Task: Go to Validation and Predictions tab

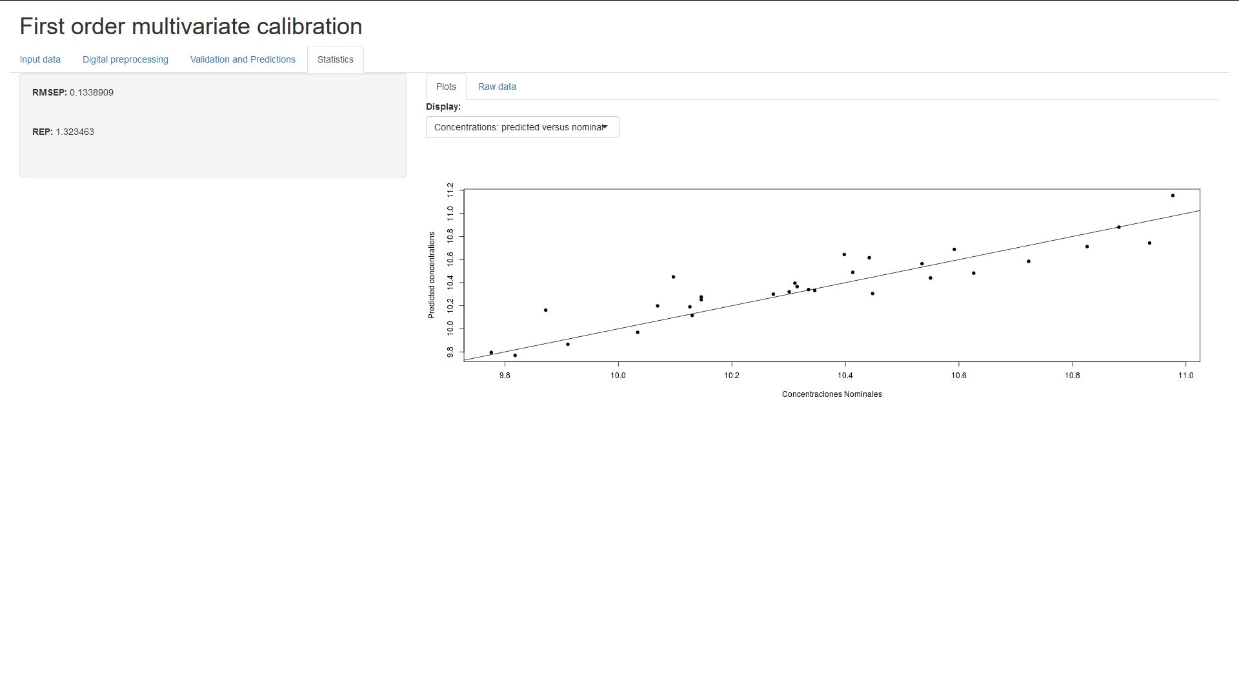Action: tap(243, 59)
